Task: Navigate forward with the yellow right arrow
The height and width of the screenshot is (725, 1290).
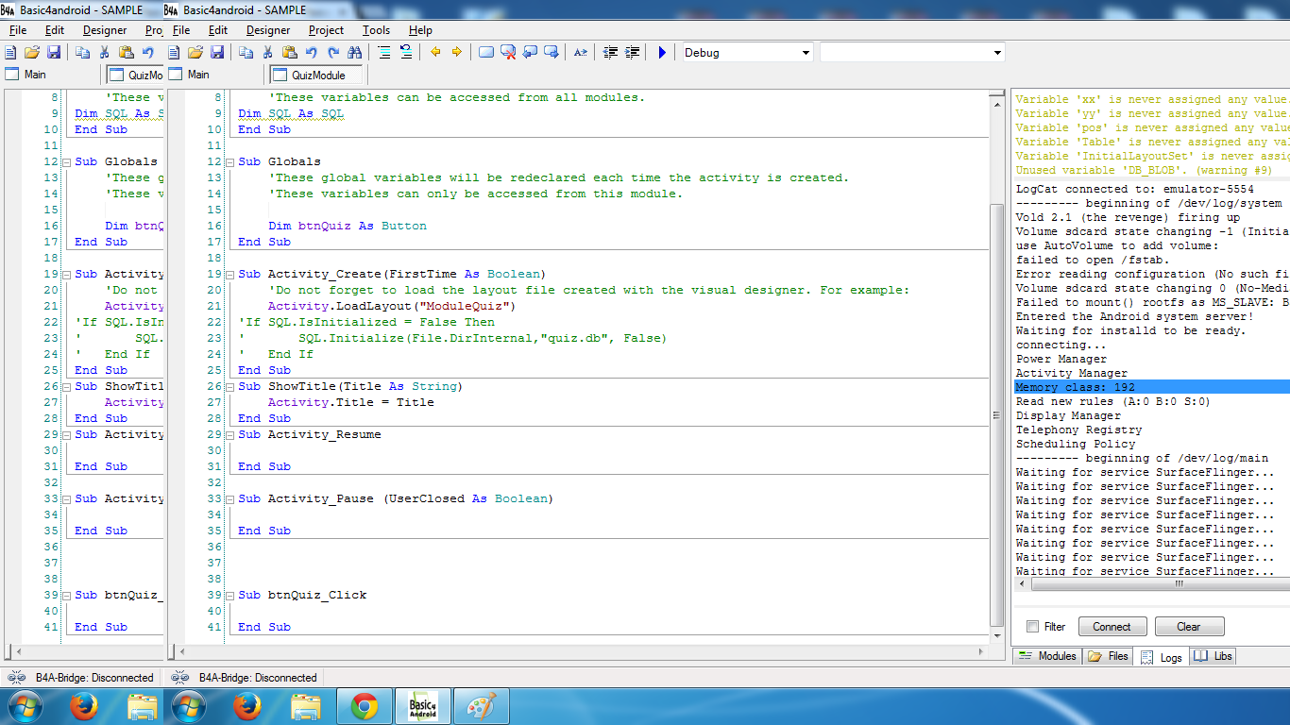Action: [x=457, y=53]
